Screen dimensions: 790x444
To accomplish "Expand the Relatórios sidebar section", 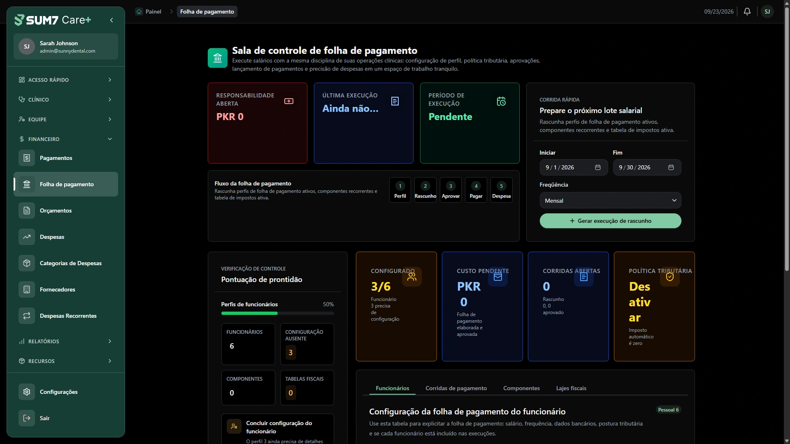I will coord(66,341).
